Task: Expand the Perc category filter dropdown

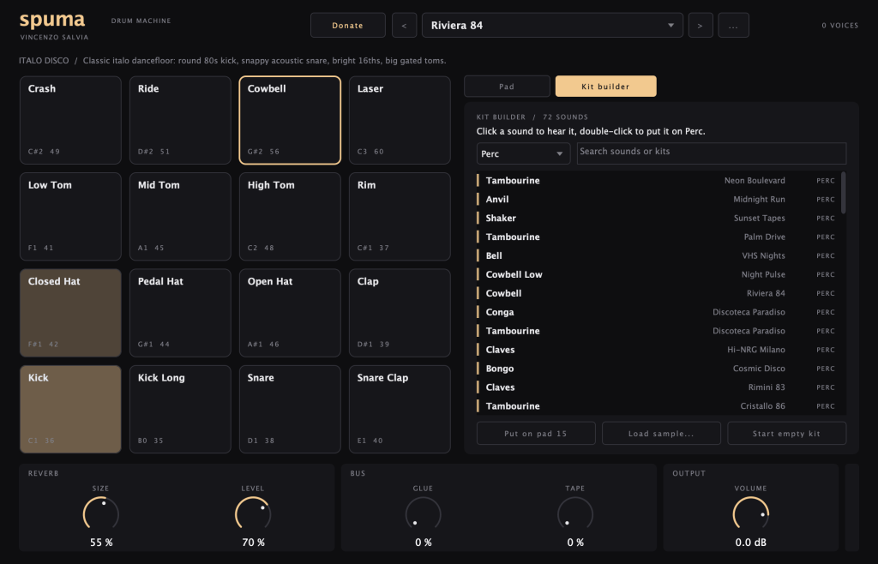Action: (x=523, y=153)
